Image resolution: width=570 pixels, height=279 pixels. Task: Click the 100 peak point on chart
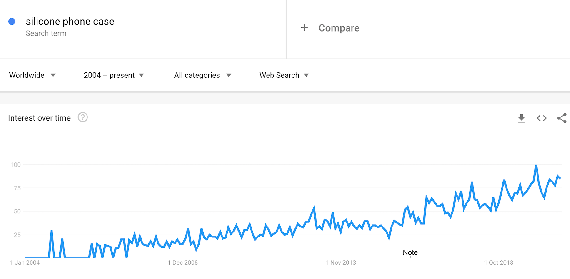[x=536, y=165]
